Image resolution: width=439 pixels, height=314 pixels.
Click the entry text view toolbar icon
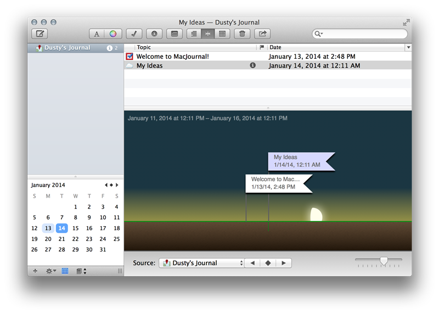click(175, 34)
